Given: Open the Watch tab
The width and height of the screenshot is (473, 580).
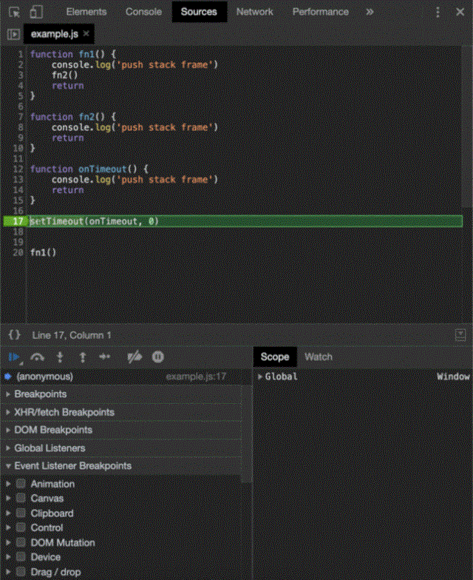Looking at the screenshot, I should coord(319,357).
